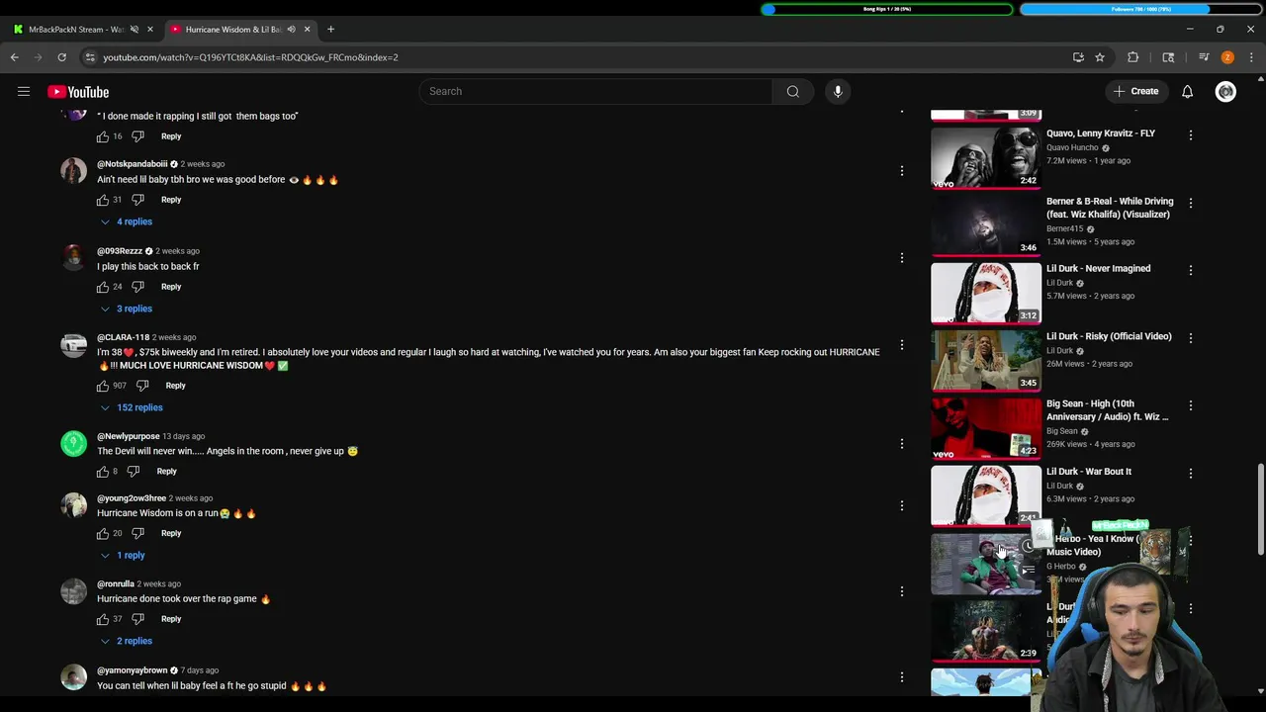Click the address bar URL

[x=250, y=57]
